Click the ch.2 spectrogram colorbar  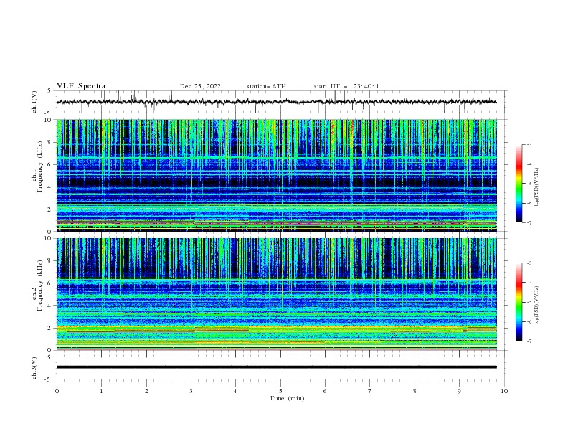click(x=519, y=302)
